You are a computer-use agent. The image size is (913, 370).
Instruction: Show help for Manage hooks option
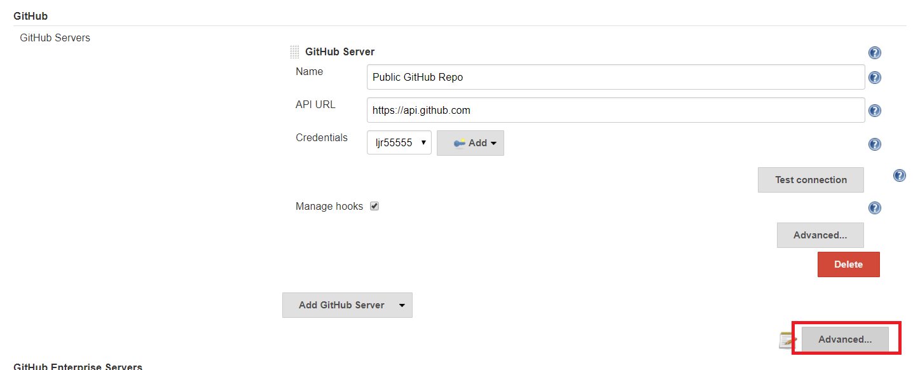pyautogui.click(x=874, y=208)
